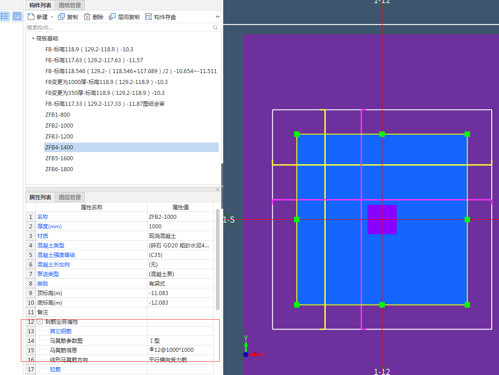499x375 pixels.
Task: Click the 拉筋 property link
Action: click(x=55, y=369)
